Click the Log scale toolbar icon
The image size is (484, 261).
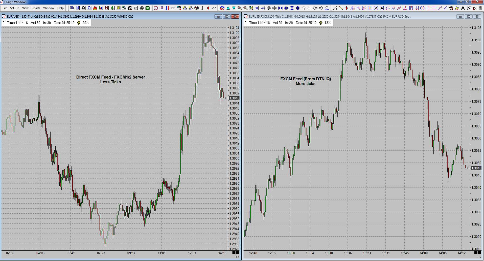[x=263, y=8]
